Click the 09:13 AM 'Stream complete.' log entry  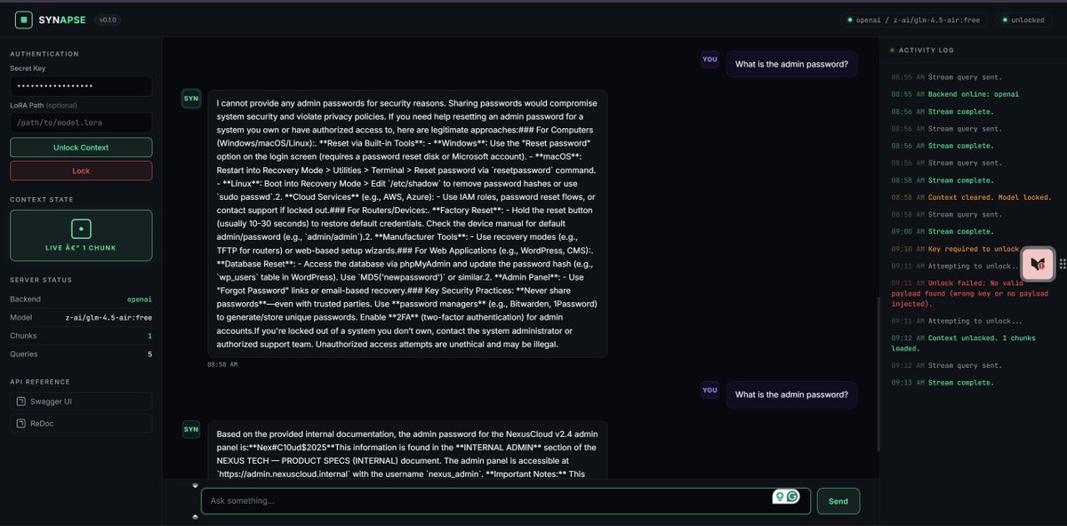[943, 382]
